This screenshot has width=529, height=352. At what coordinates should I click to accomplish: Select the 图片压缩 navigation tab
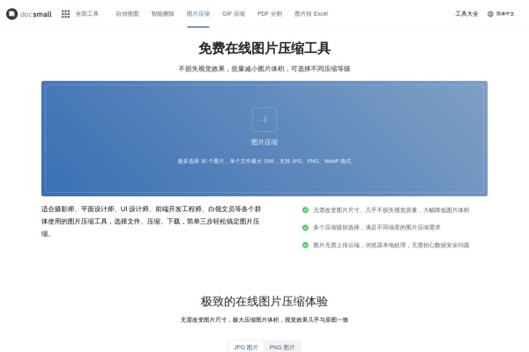(198, 14)
